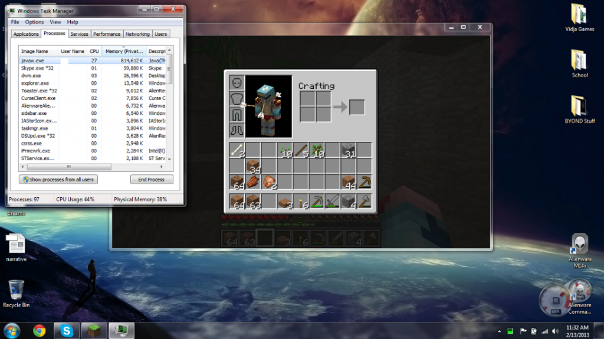
Task: Pick up the bone stack of 2
Action: click(x=237, y=150)
